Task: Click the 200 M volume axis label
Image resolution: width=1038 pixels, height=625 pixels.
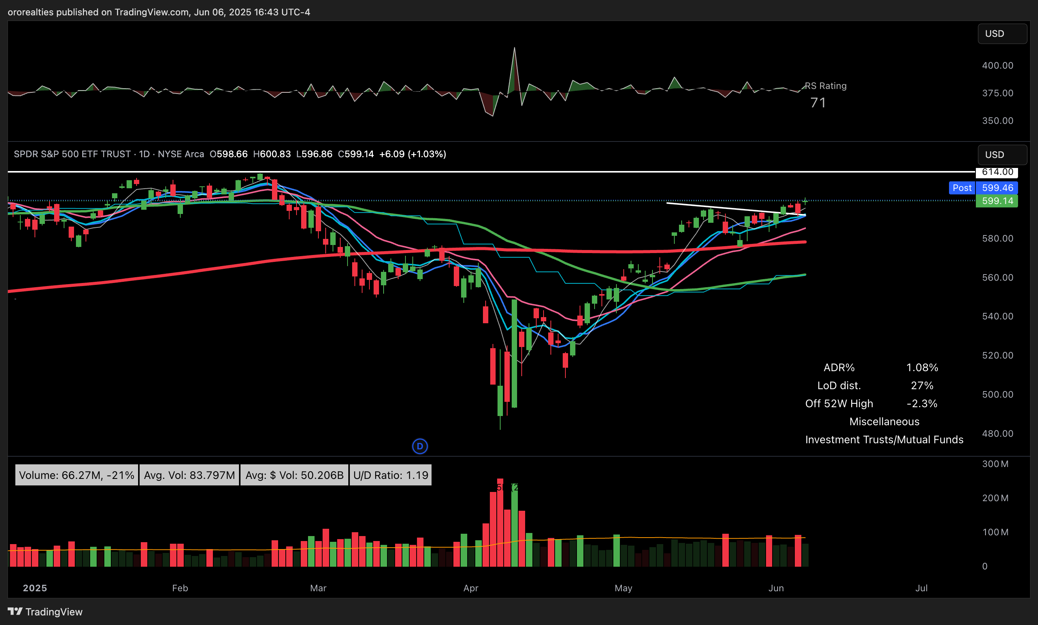Action: [x=995, y=498]
